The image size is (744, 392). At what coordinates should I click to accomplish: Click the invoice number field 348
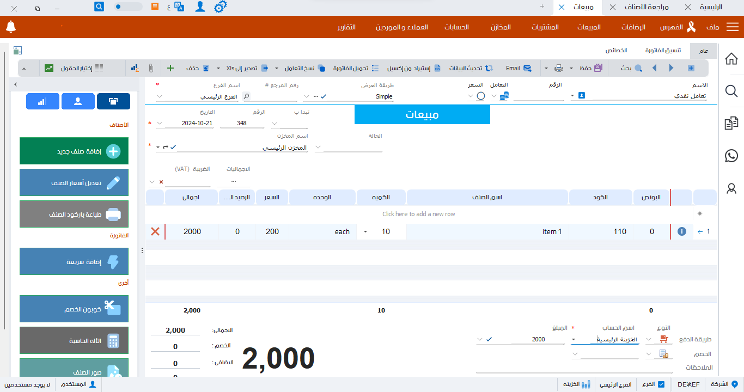242,123
